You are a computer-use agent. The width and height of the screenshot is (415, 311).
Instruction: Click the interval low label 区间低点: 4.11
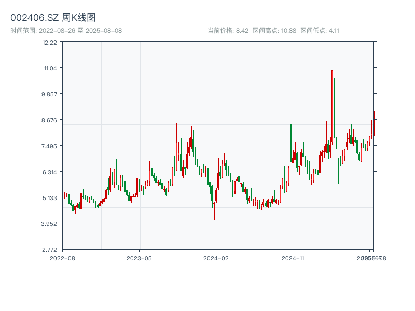[x=320, y=31]
